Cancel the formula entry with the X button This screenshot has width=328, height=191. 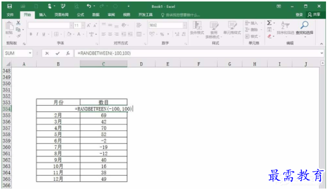click(x=47, y=54)
